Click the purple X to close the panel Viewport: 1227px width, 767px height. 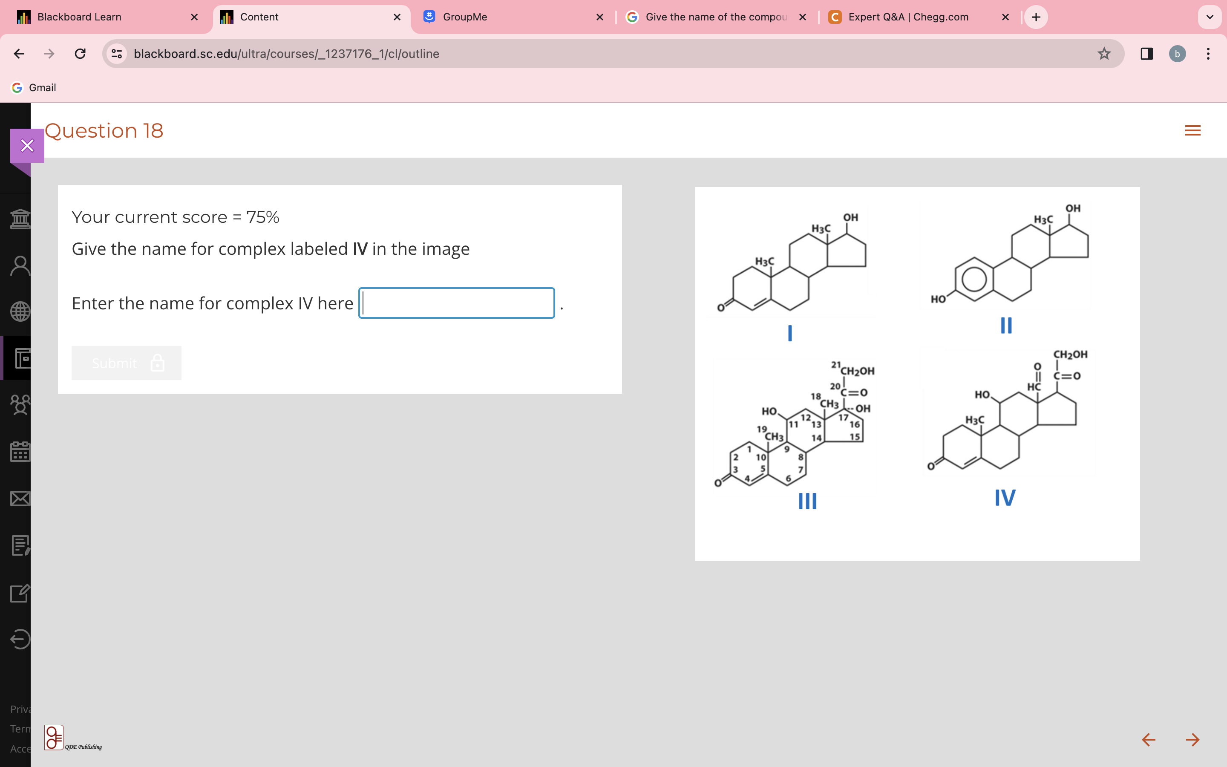(27, 146)
